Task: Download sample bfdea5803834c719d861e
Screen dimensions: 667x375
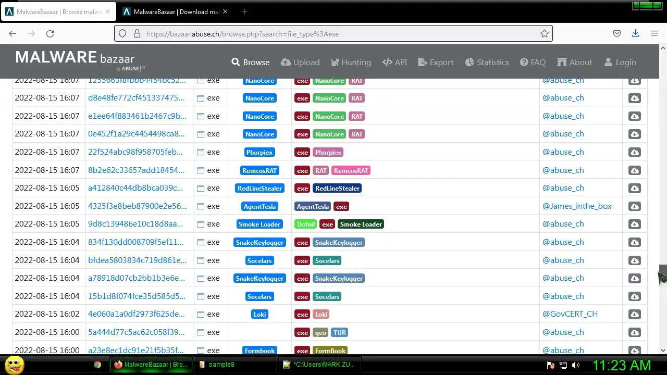Action: [634, 260]
